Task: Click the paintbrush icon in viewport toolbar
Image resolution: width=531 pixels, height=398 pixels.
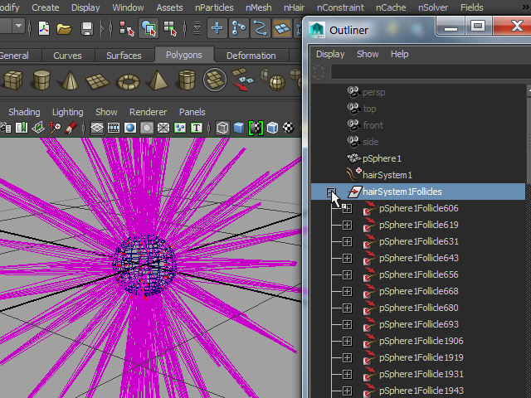Action: tap(71, 128)
